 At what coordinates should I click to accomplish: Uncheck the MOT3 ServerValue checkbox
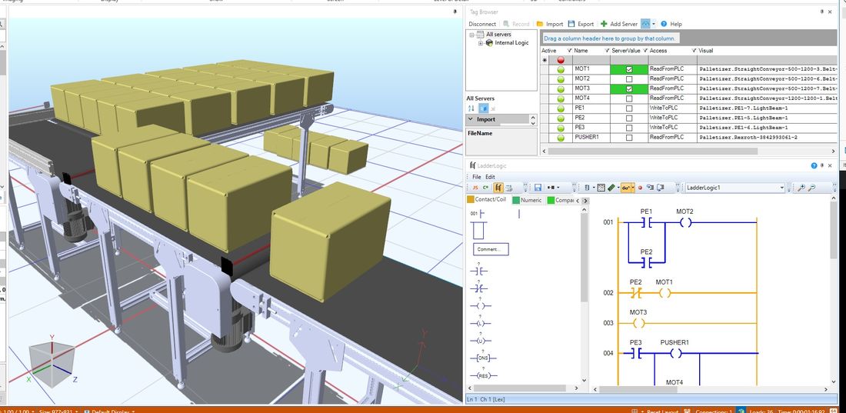[629, 88]
